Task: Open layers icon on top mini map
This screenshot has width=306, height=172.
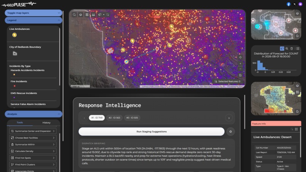Action: click(x=297, y=13)
